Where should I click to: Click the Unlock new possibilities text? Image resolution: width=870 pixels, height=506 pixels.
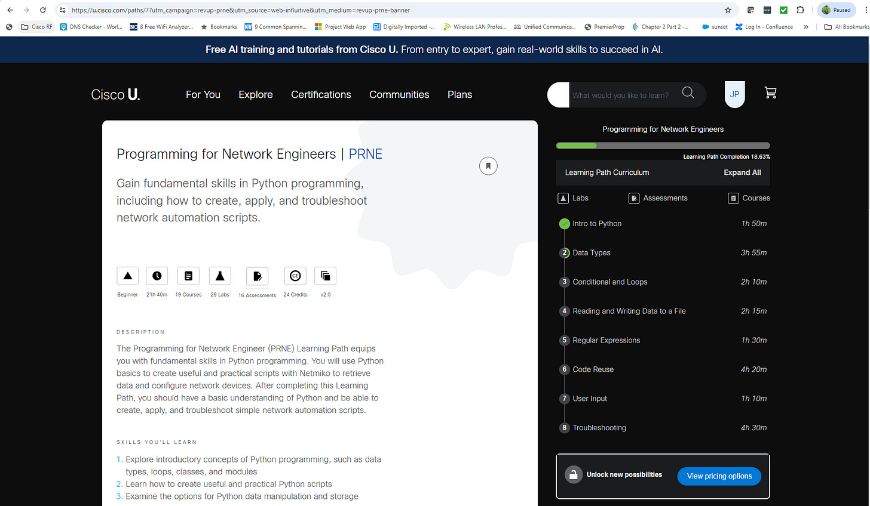[624, 475]
